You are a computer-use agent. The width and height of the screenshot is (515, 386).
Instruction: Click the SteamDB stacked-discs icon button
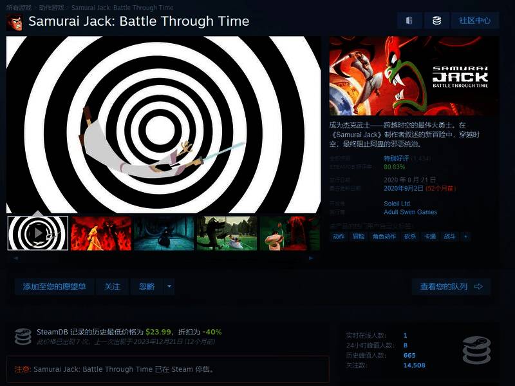[x=436, y=21]
